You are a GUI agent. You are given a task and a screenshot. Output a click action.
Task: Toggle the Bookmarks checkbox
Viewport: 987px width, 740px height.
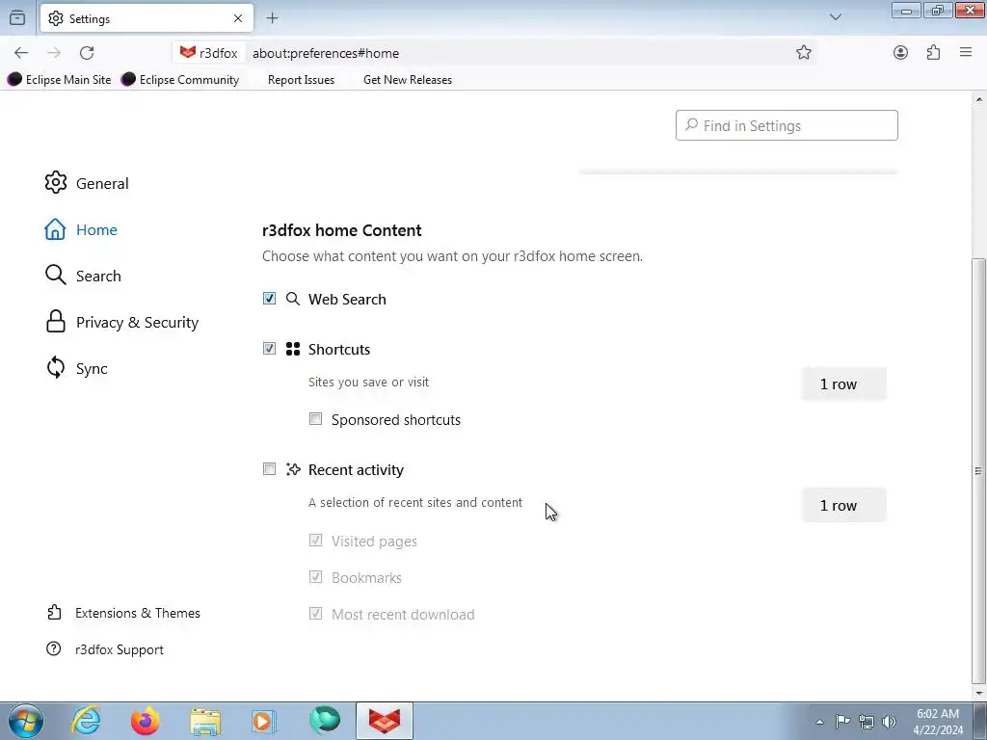[x=316, y=576]
